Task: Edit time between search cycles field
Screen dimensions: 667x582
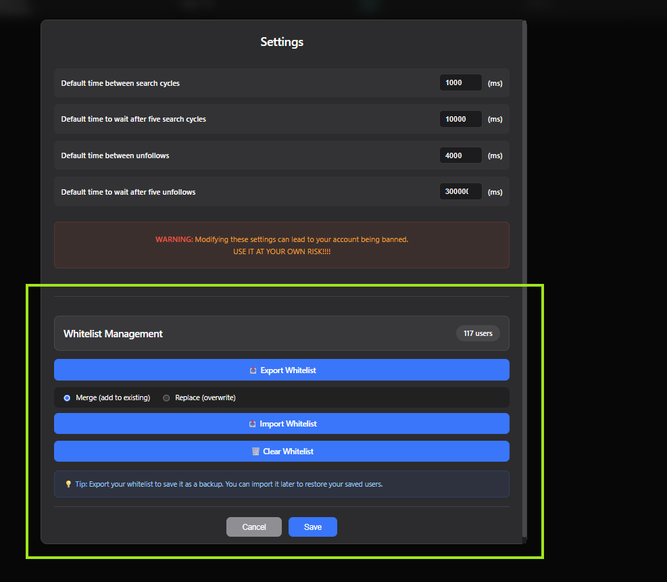Action: click(x=461, y=82)
